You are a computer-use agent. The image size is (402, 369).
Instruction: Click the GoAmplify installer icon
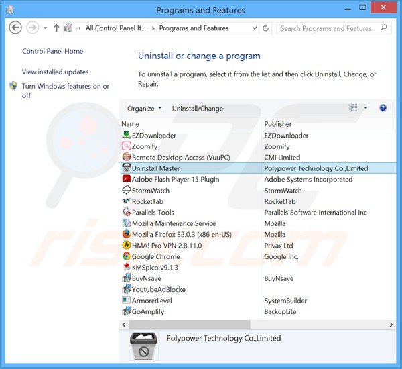[126, 311]
